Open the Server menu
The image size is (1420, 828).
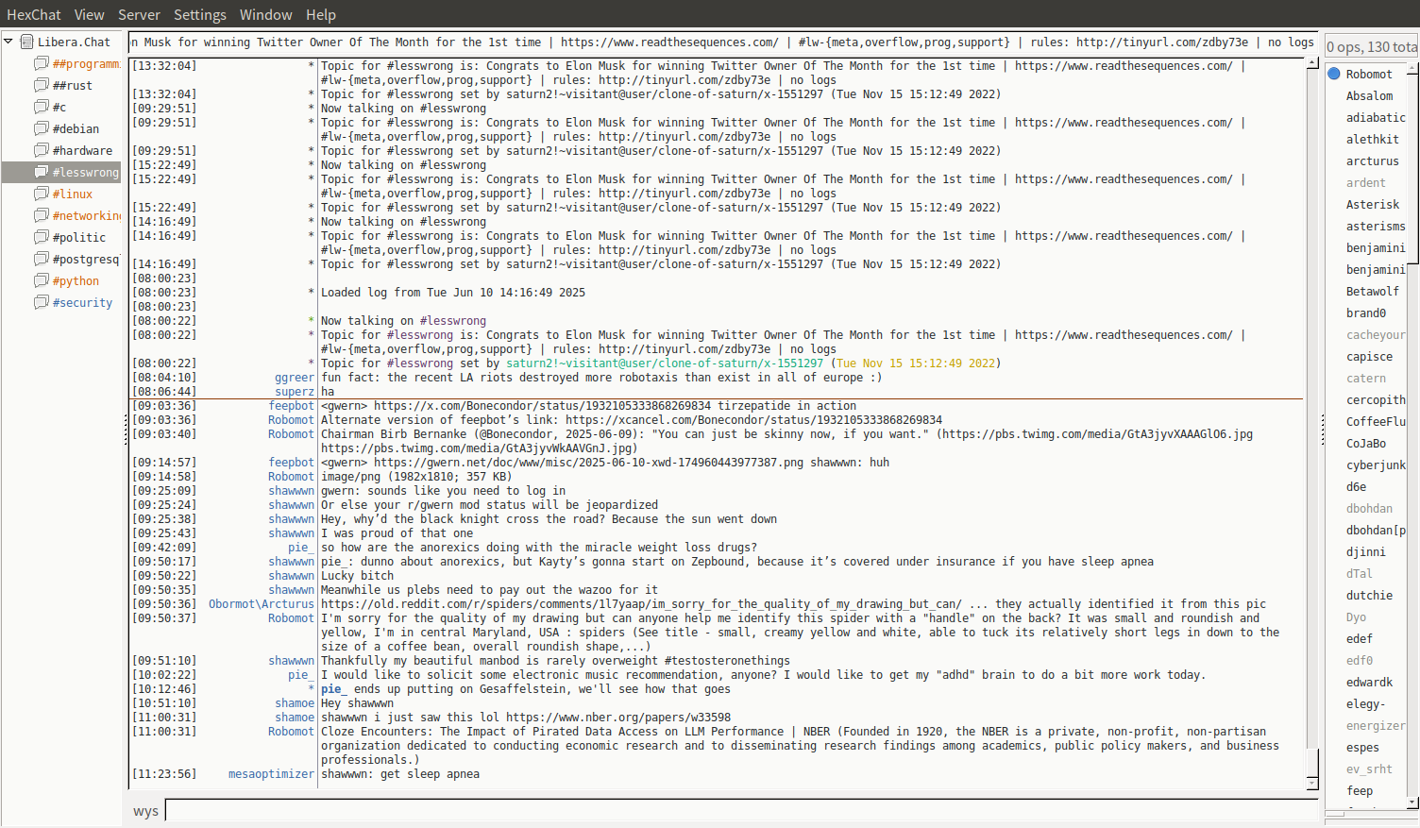139,14
